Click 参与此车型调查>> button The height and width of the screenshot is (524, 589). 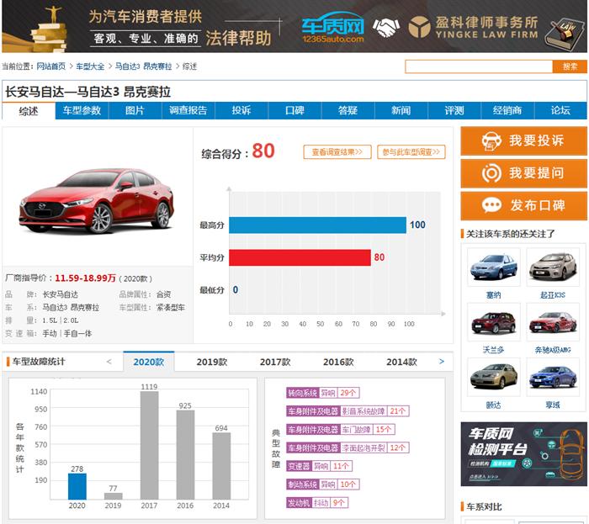(411, 152)
